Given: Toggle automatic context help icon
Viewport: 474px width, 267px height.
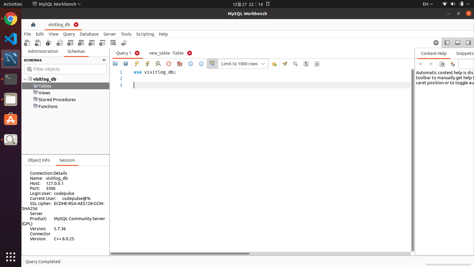Looking at the screenshot, I should [452, 64].
